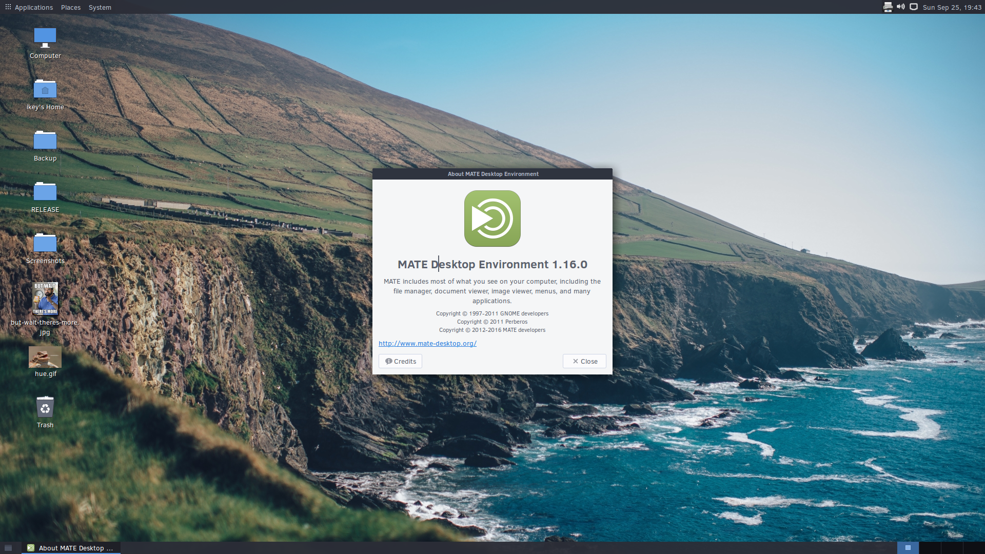Click the Close button in About dialog
The height and width of the screenshot is (554, 985).
point(584,361)
